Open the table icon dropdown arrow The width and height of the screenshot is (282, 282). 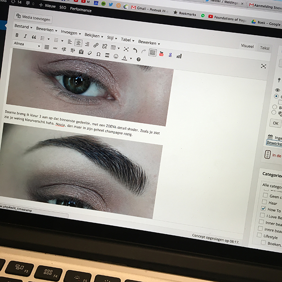click(119, 48)
